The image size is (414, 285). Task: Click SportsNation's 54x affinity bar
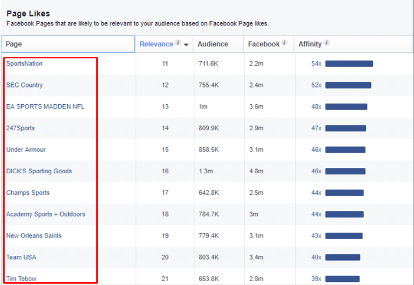349,63
